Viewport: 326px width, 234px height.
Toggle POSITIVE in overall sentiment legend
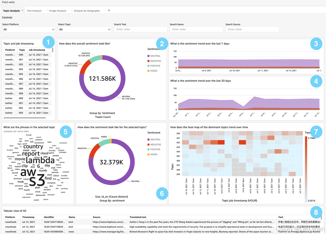(x=154, y=66)
